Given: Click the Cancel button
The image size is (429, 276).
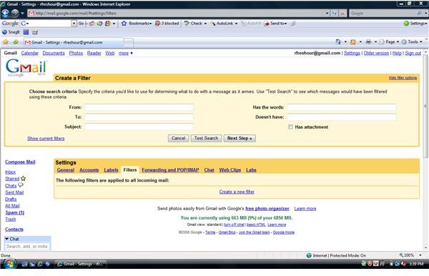Looking at the screenshot, I should [x=178, y=138].
